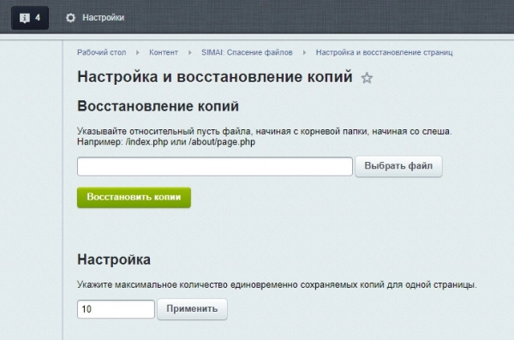Expand arrow after SIMAI: Спасение файлов
This screenshot has width=514, height=340.
coord(304,52)
